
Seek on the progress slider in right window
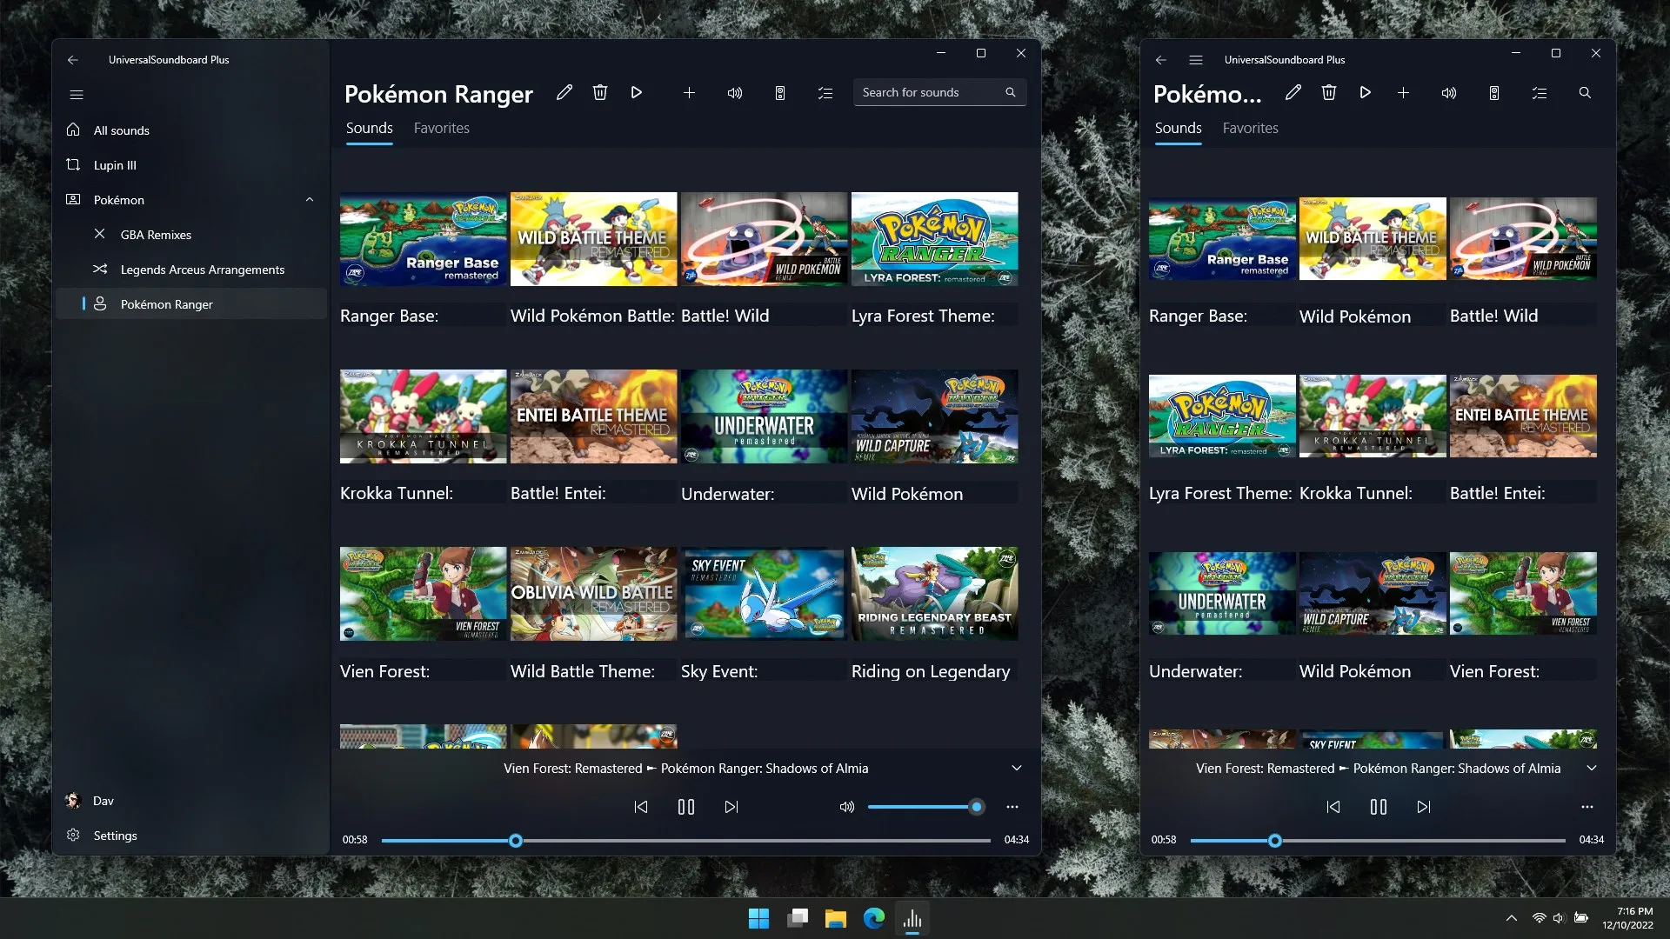click(x=1378, y=841)
